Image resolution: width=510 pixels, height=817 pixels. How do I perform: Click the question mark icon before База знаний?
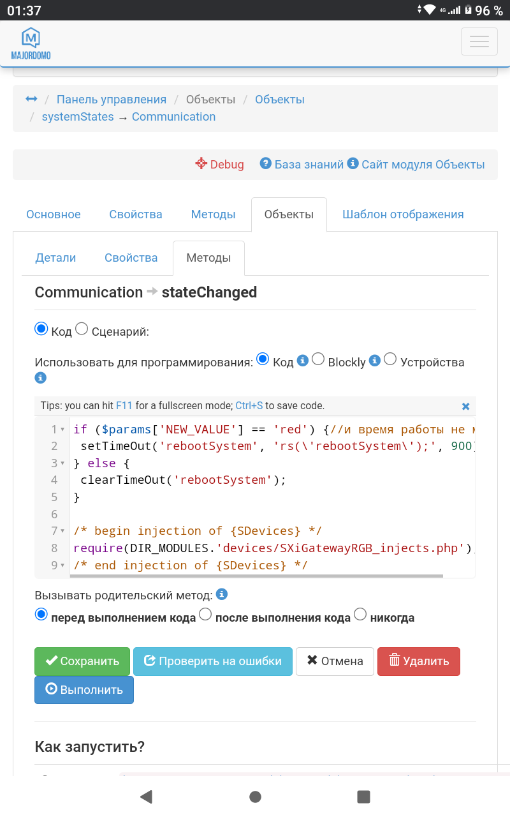click(266, 163)
